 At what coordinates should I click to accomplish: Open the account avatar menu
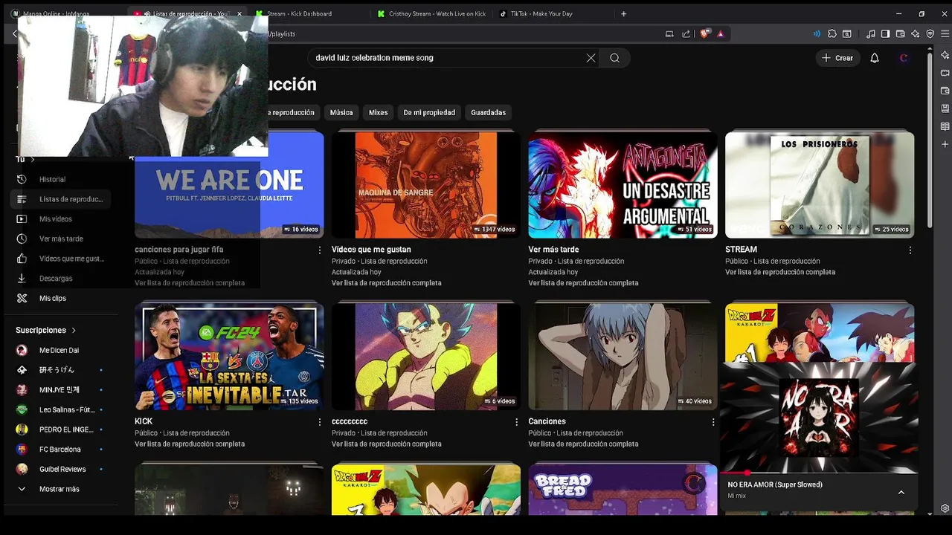pyautogui.click(x=904, y=58)
